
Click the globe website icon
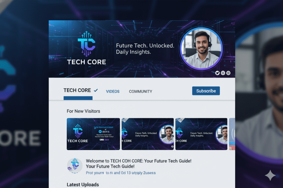(x=228, y=73)
